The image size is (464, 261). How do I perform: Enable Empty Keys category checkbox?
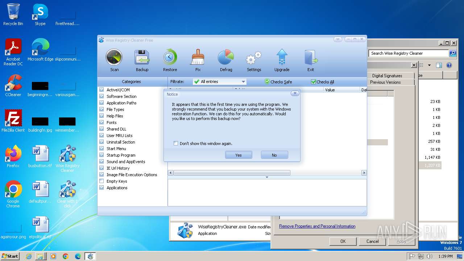tap(101, 181)
